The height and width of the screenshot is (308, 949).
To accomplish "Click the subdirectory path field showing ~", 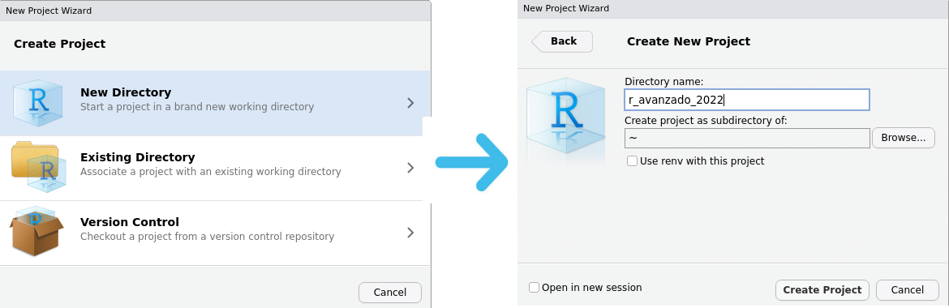I will [747, 138].
